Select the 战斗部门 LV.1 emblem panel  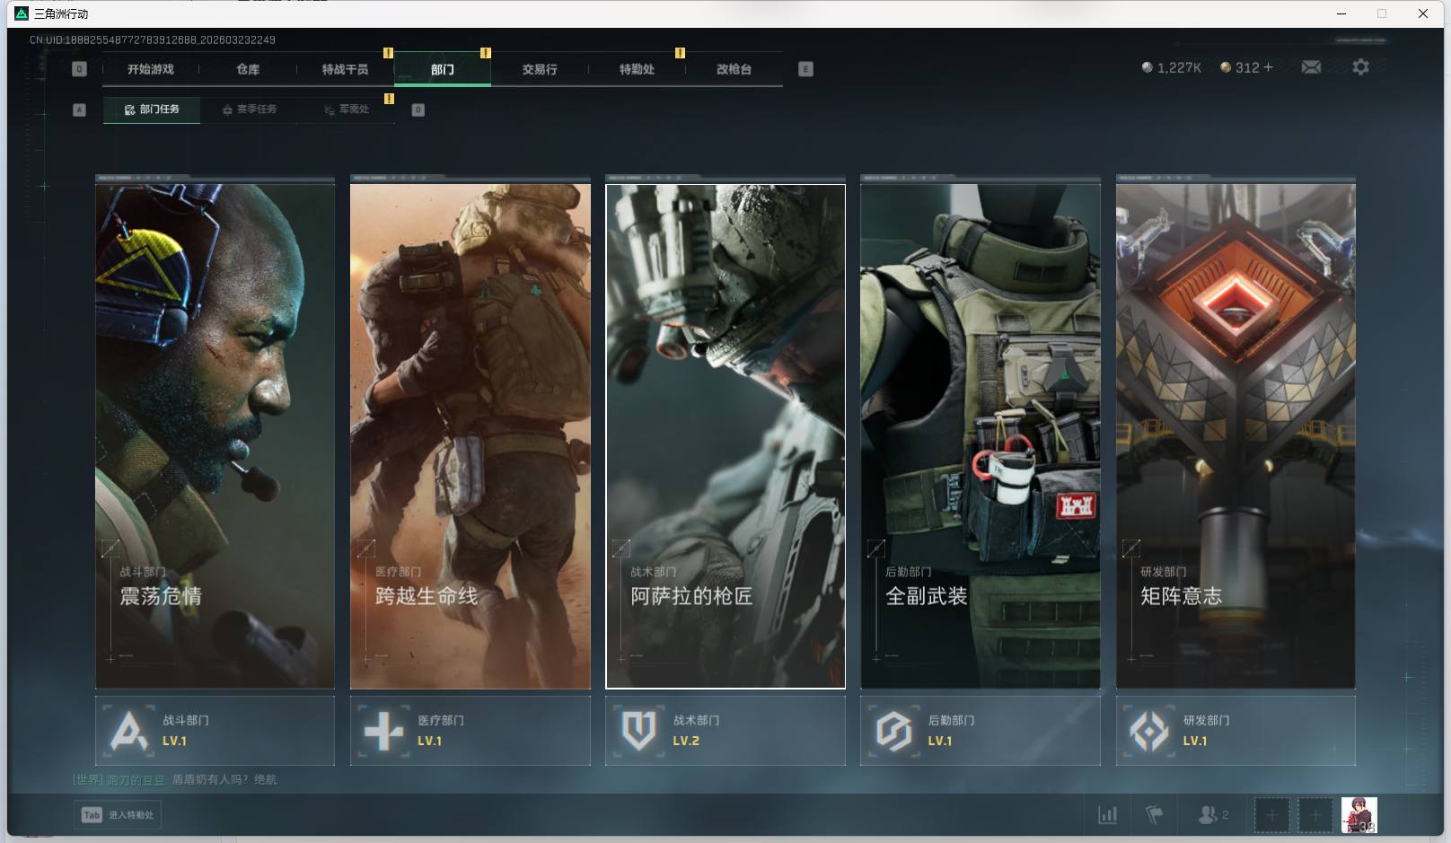[215, 731]
